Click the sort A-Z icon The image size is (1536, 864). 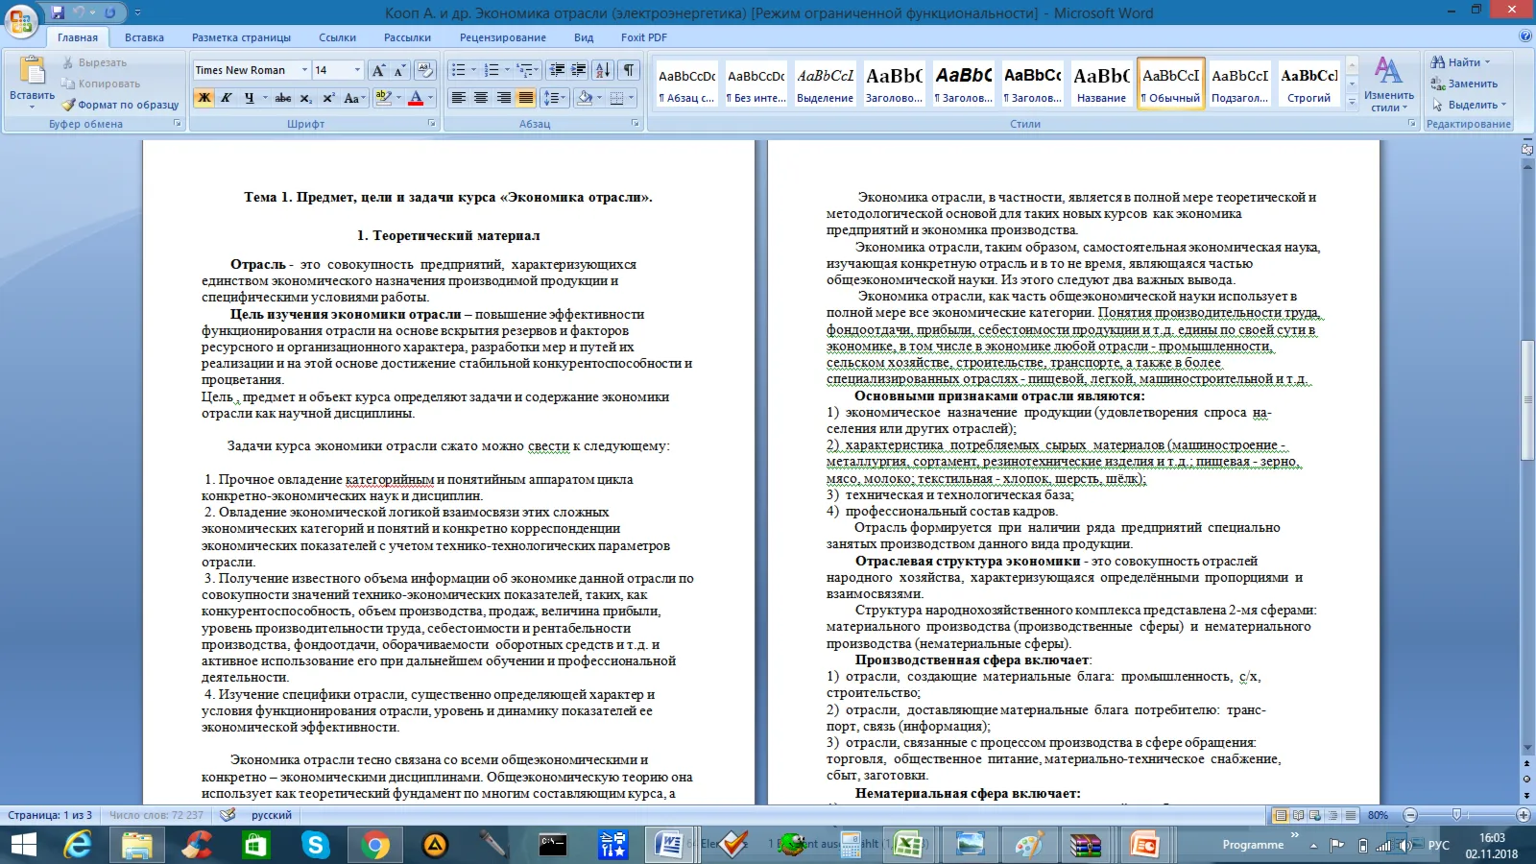pyautogui.click(x=603, y=70)
